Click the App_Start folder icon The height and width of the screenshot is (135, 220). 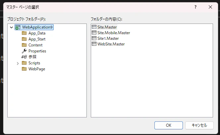click(24, 39)
